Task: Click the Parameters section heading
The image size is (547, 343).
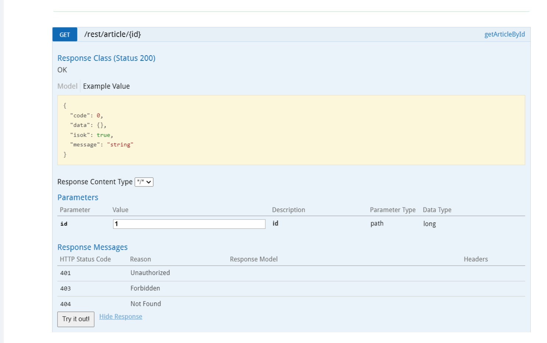Action: (x=78, y=197)
